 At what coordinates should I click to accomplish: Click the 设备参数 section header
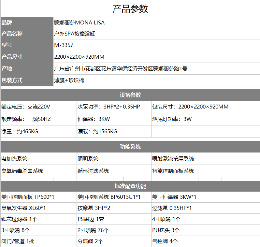130,95
